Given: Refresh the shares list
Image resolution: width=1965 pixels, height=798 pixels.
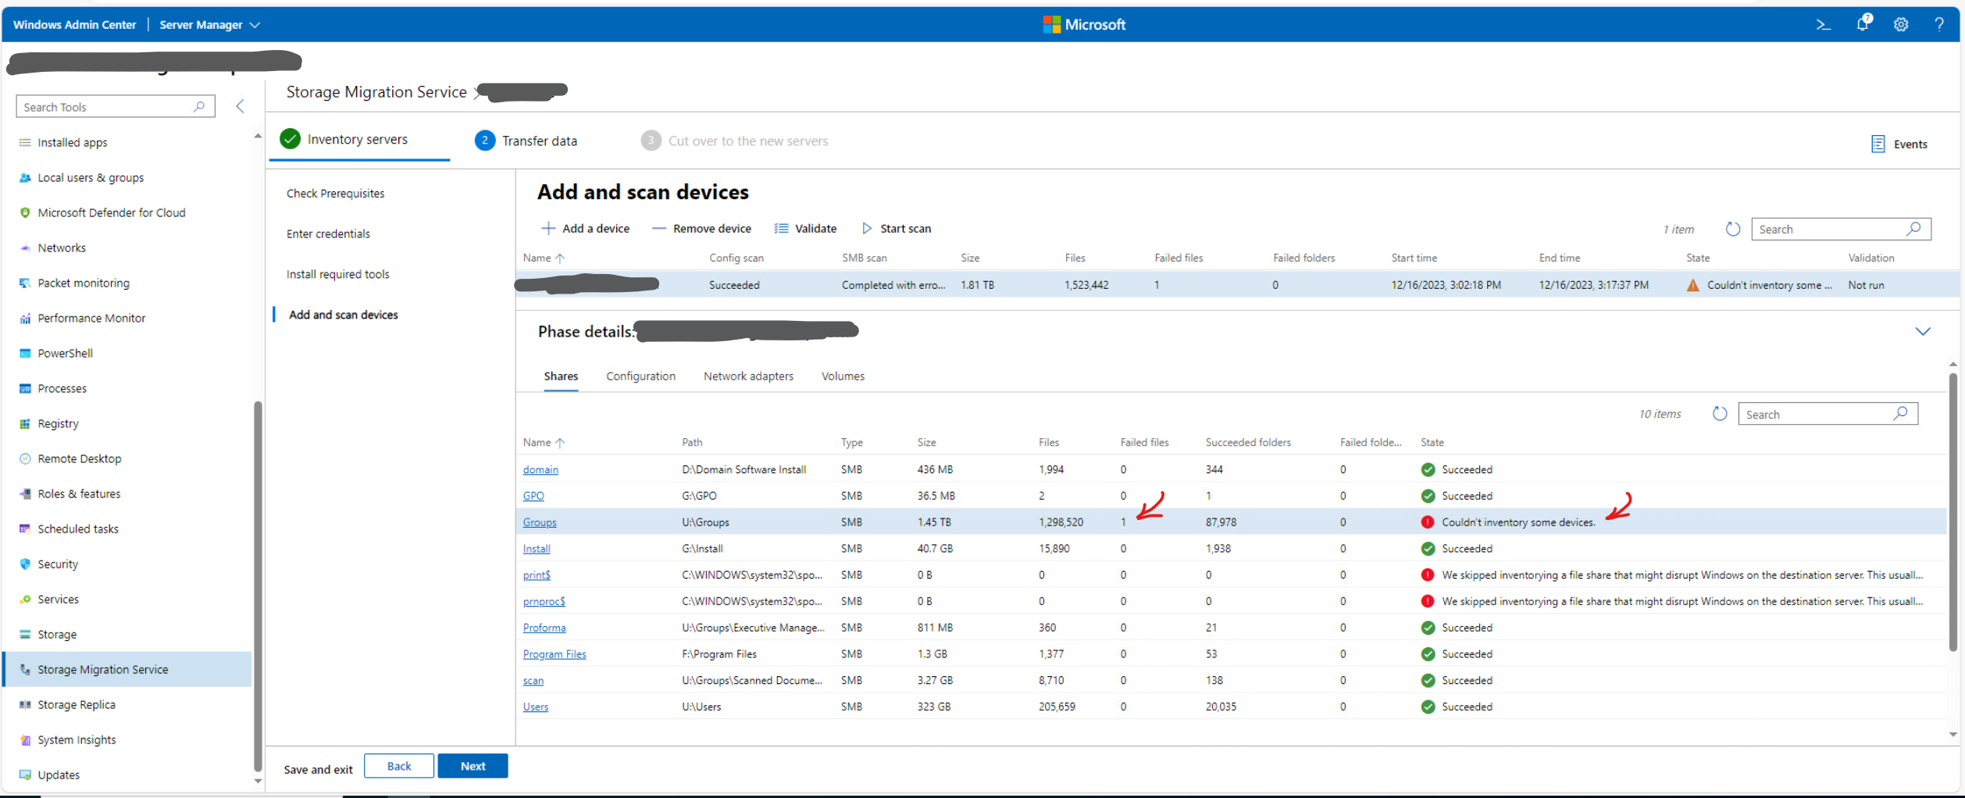Looking at the screenshot, I should pos(1719,414).
